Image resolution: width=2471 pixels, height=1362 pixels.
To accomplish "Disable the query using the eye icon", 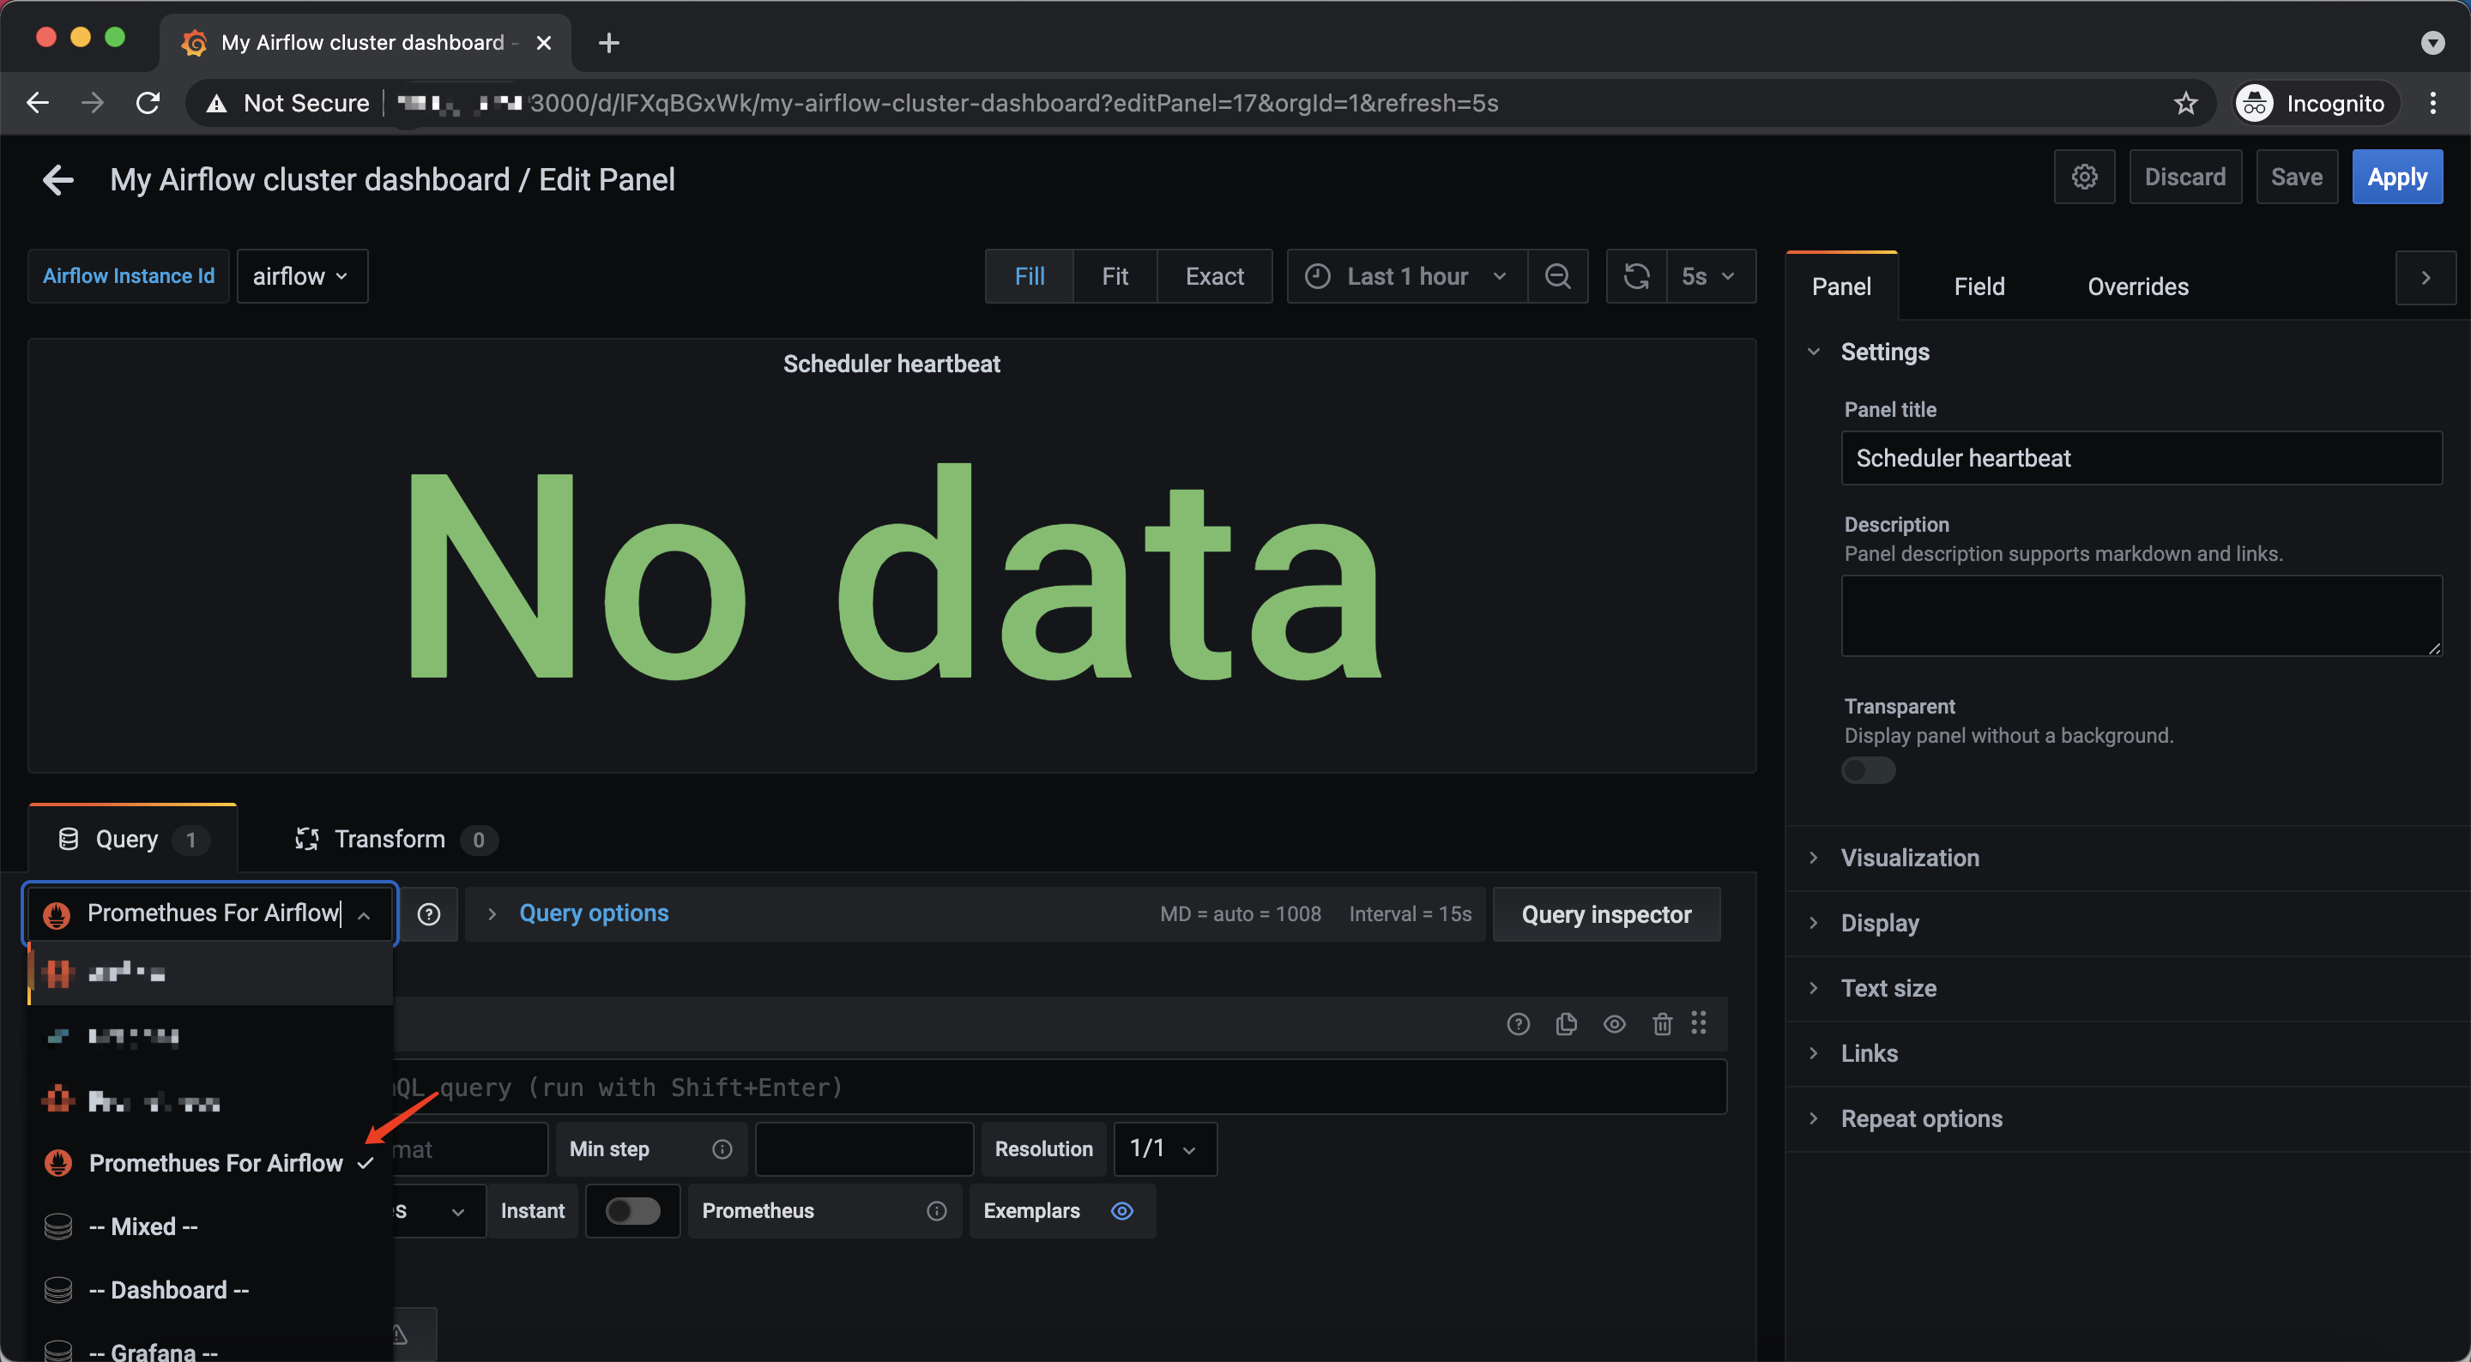I will click(1615, 1023).
